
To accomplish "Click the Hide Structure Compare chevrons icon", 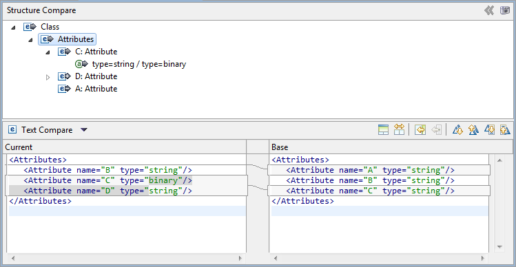I will tap(489, 10).
